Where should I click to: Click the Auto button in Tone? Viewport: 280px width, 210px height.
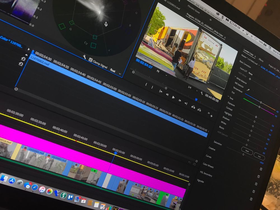coord(259,157)
